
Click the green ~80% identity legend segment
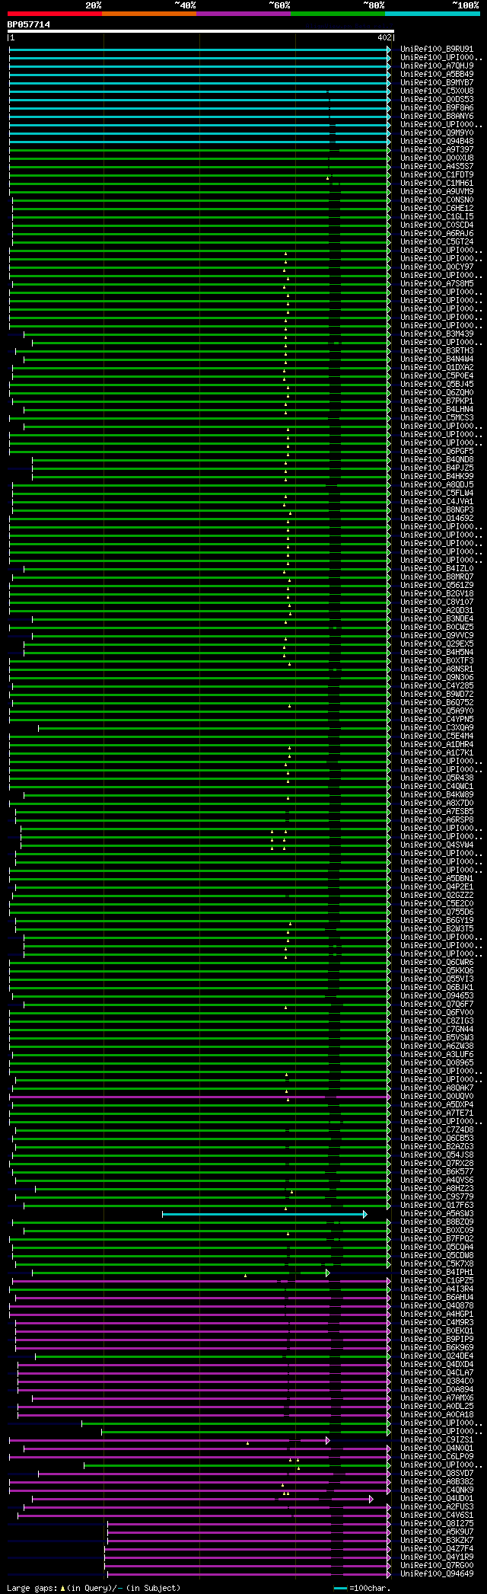tap(338, 14)
